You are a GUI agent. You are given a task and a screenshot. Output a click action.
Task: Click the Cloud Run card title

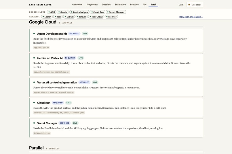pyautogui.click(x=44, y=103)
